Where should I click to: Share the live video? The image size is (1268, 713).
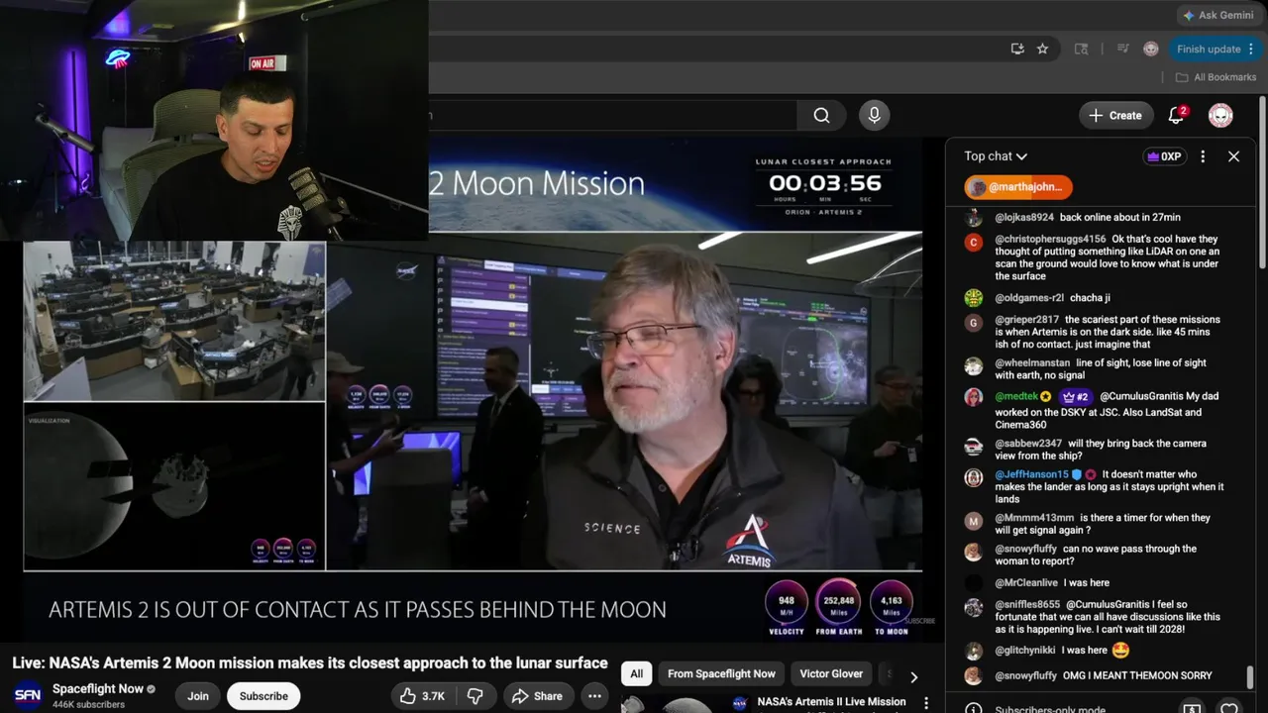[537, 696]
